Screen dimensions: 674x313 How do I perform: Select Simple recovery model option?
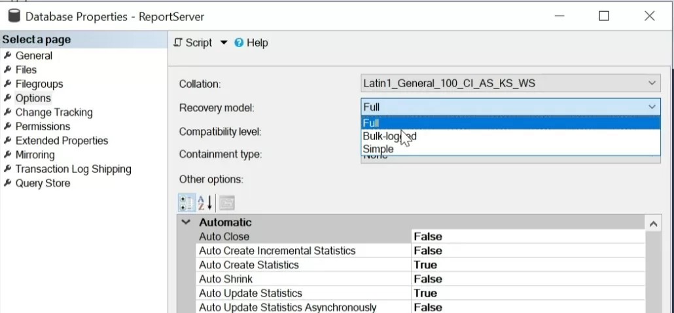(x=510, y=149)
